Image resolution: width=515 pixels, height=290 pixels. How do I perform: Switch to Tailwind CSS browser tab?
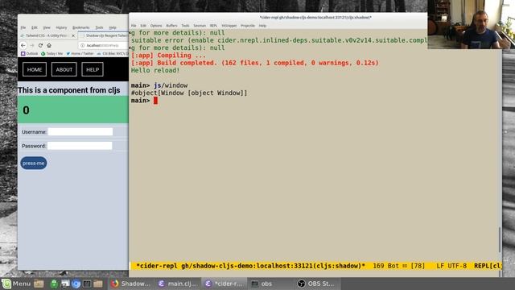[48, 35]
